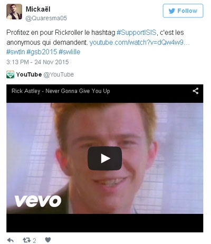Play the Rick Astley video
Image resolution: width=211 pixels, height=244 pixels.
pyautogui.click(x=105, y=158)
